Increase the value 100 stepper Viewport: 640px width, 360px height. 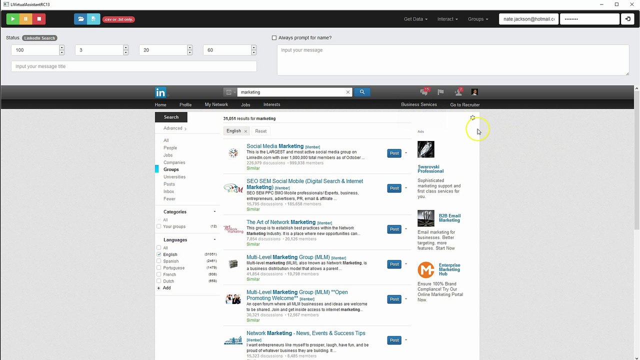[x=62, y=47]
